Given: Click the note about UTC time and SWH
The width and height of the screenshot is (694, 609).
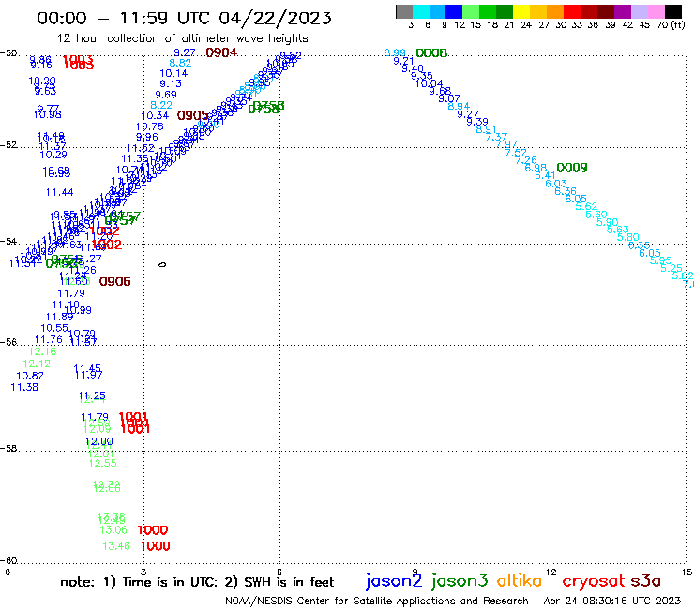Looking at the screenshot, I should [x=197, y=582].
